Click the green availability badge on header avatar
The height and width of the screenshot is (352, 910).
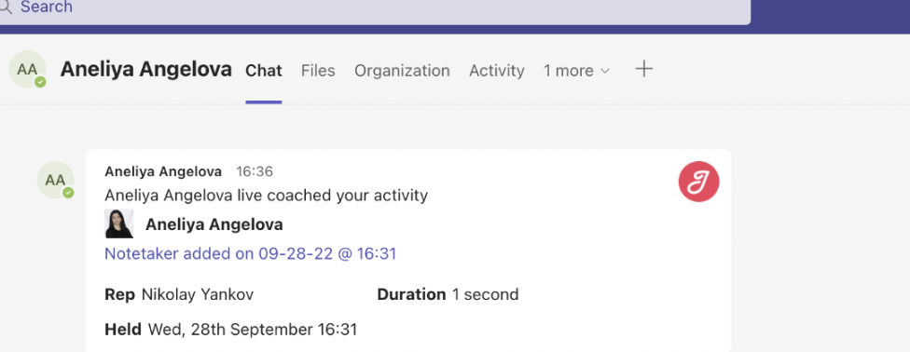pos(40,82)
